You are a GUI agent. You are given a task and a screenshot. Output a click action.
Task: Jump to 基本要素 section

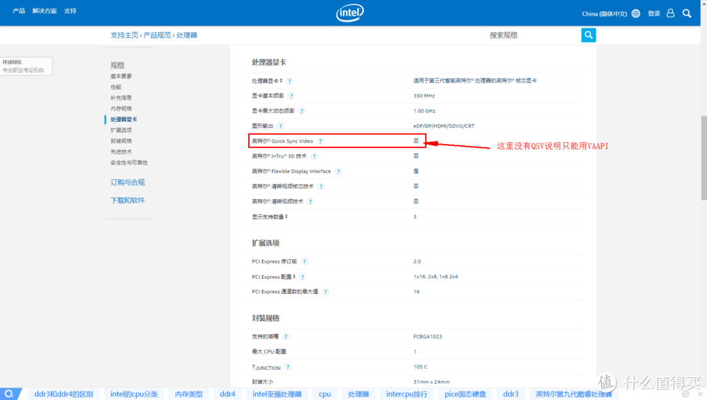pyautogui.click(x=121, y=76)
